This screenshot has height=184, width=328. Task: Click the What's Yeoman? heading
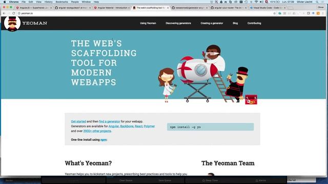pyautogui.click(x=88, y=163)
